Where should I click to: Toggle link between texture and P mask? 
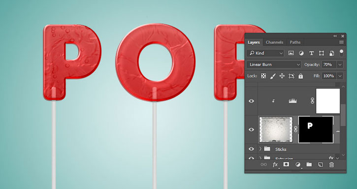[x=295, y=129]
